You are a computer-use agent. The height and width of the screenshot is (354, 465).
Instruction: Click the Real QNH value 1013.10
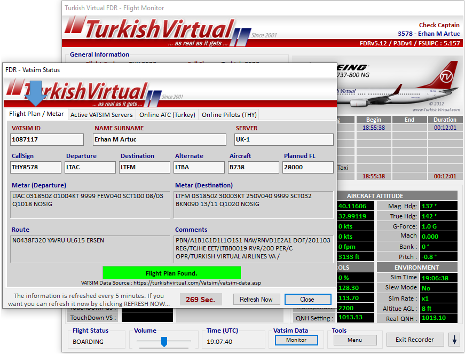(x=439, y=318)
